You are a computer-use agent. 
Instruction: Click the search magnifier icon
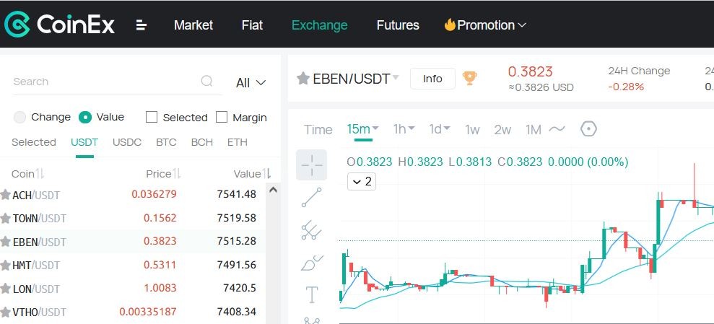pyautogui.click(x=206, y=81)
